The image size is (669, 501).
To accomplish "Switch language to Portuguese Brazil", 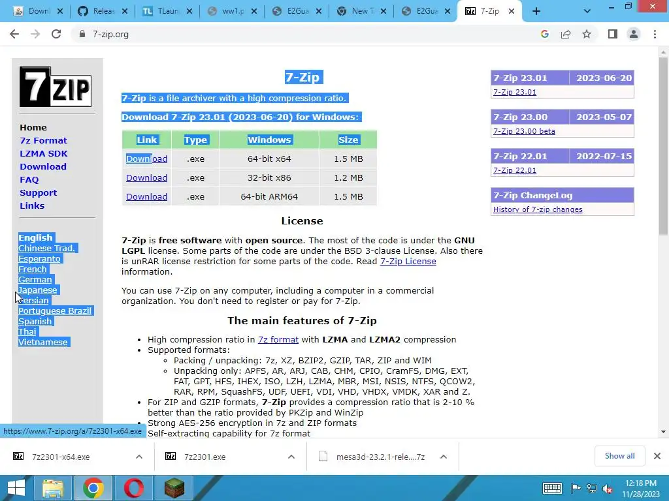I will click(x=55, y=311).
